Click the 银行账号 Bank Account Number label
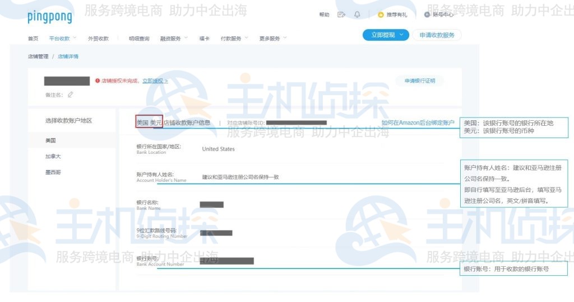This screenshot has width=574, height=302. coord(160,261)
